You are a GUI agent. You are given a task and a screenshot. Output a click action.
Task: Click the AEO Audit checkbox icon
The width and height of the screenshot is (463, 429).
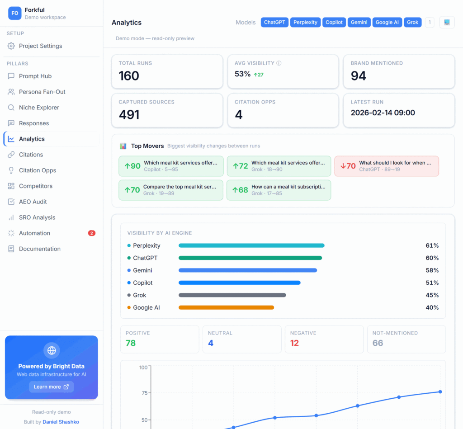pos(11,202)
